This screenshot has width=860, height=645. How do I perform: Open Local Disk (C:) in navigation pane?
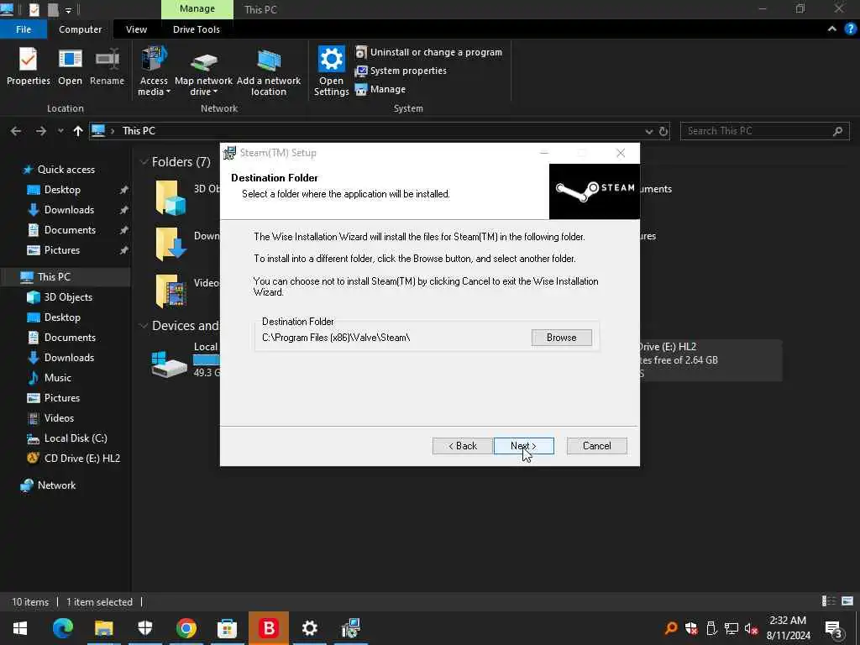(76, 438)
